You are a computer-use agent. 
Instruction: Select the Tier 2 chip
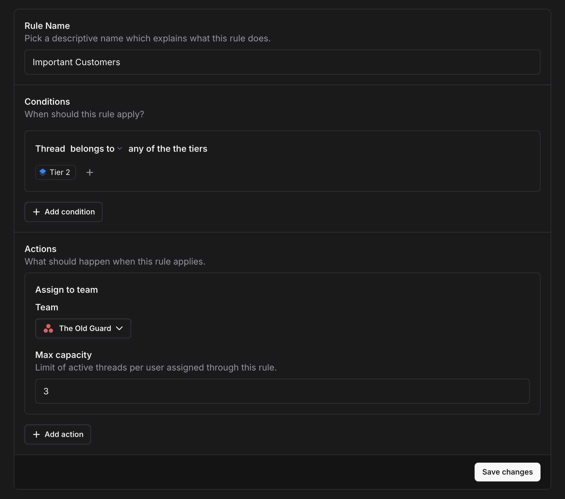(56, 172)
